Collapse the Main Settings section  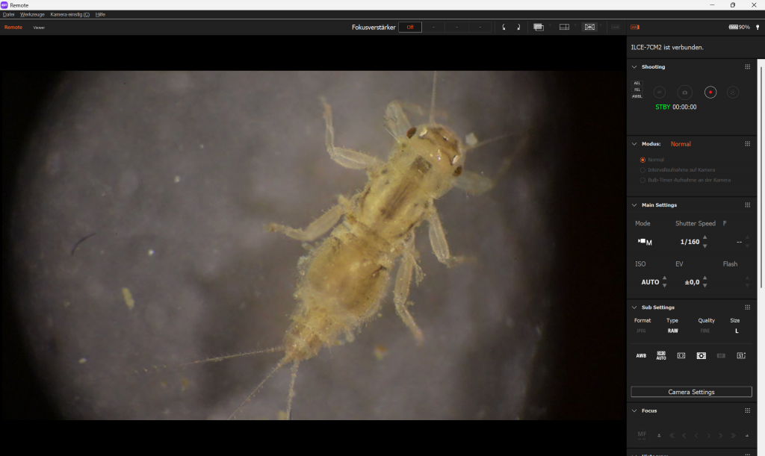(634, 205)
